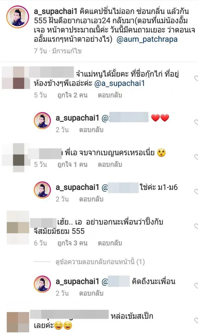This screenshot has width=198, height=333.
Task: Open a_supachai1 username in ใช่ค่ะ ม1-ม6 reply
Action: tap(77, 187)
